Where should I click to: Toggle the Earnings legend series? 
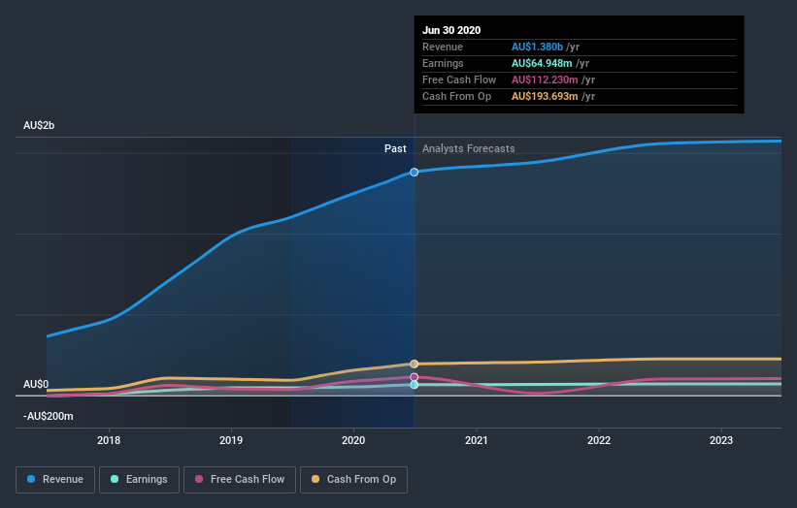pyautogui.click(x=139, y=480)
